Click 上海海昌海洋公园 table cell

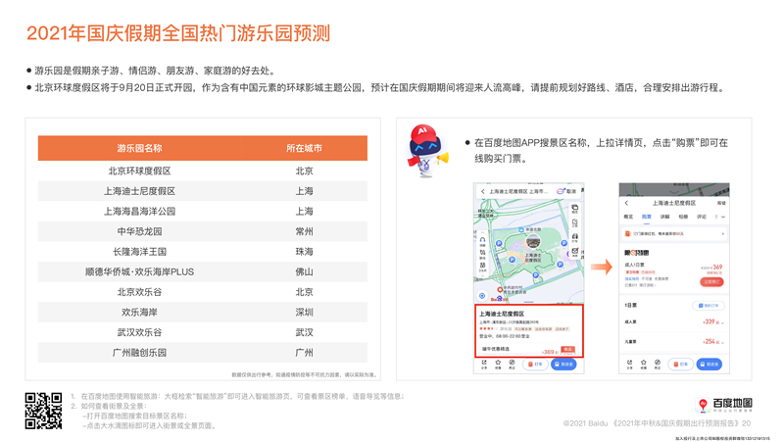pyautogui.click(x=139, y=211)
